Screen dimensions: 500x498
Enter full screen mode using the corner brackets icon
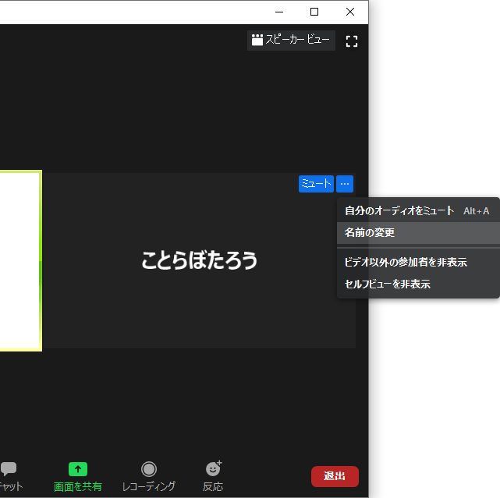351,41
